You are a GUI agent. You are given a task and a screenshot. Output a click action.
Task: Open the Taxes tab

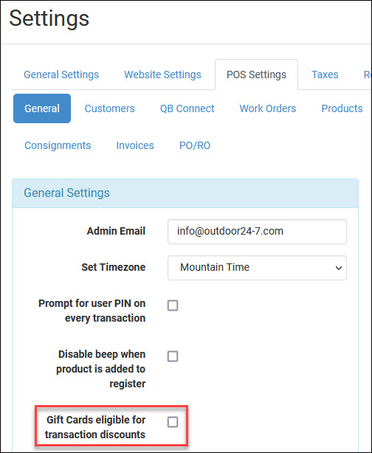tap(325, 75)
